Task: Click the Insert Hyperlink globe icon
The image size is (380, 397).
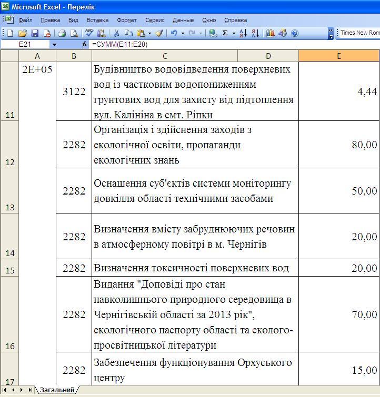Action: [x=213, y=33]
